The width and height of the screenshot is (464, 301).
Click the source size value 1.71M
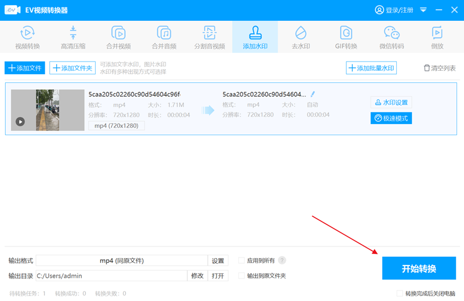pos(176,105)
